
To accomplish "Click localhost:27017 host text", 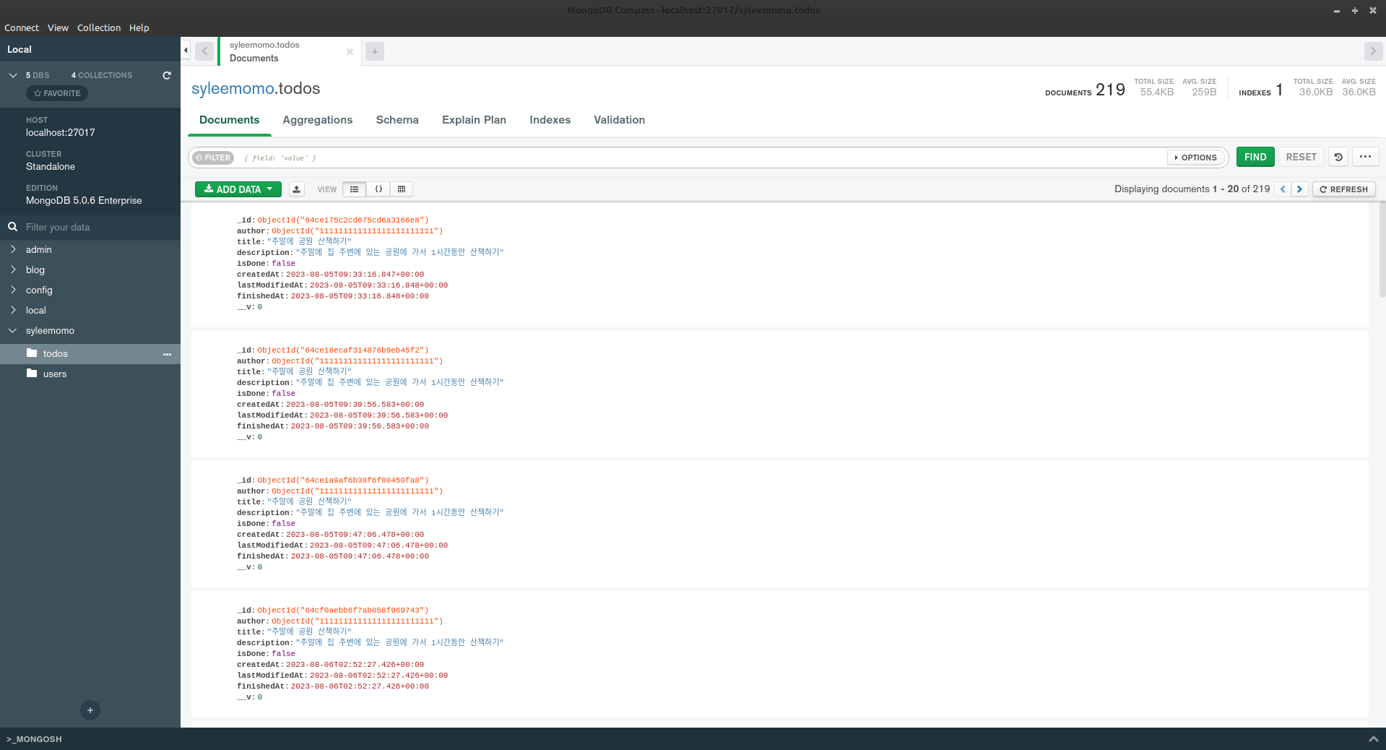I will (x=61, y=133).
